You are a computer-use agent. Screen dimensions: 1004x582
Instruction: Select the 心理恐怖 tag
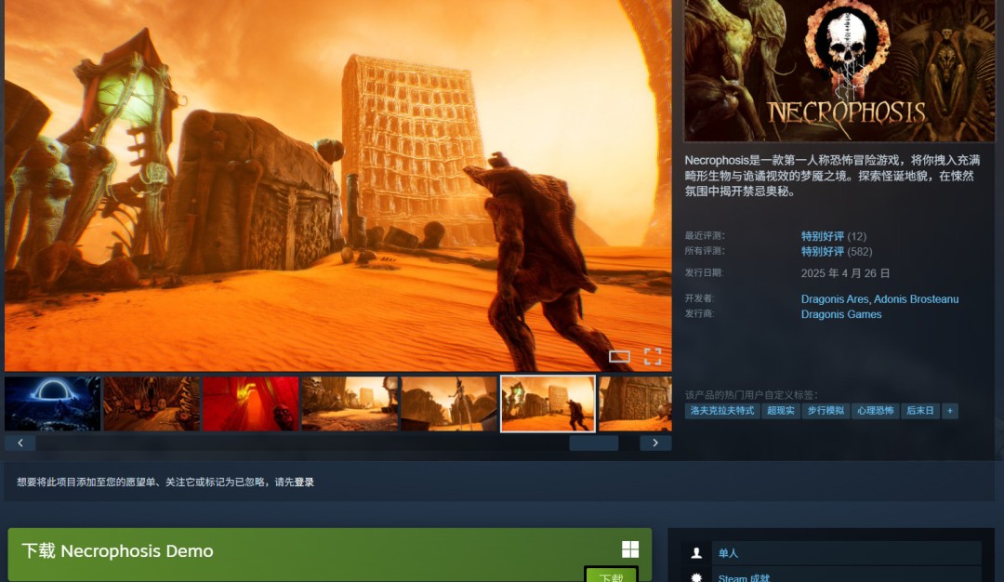coord(875,411)
